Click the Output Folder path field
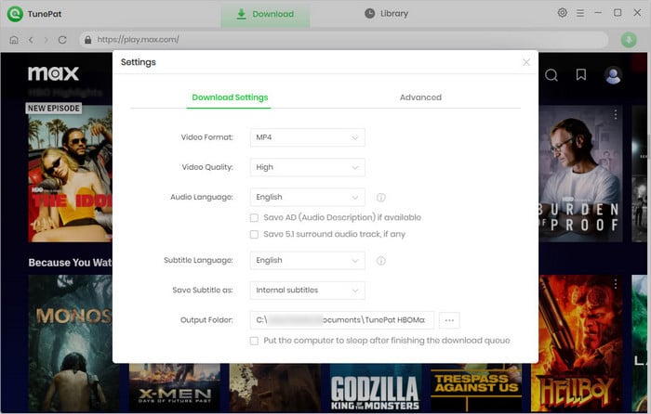The image size is (651, 414). pyautogui.click(x=341, y=320)
